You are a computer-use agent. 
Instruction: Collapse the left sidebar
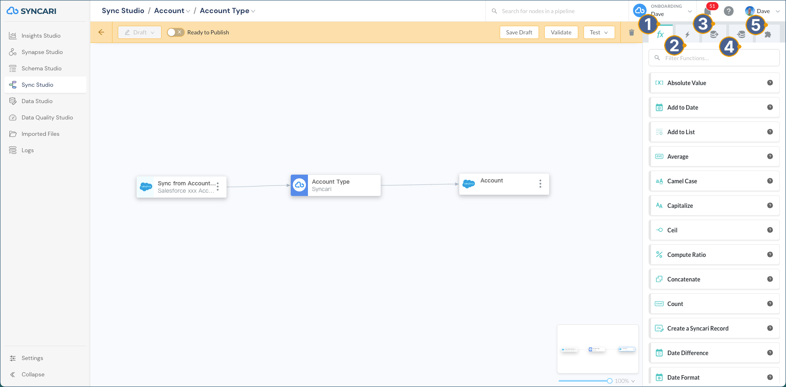(x=45, y=374)
